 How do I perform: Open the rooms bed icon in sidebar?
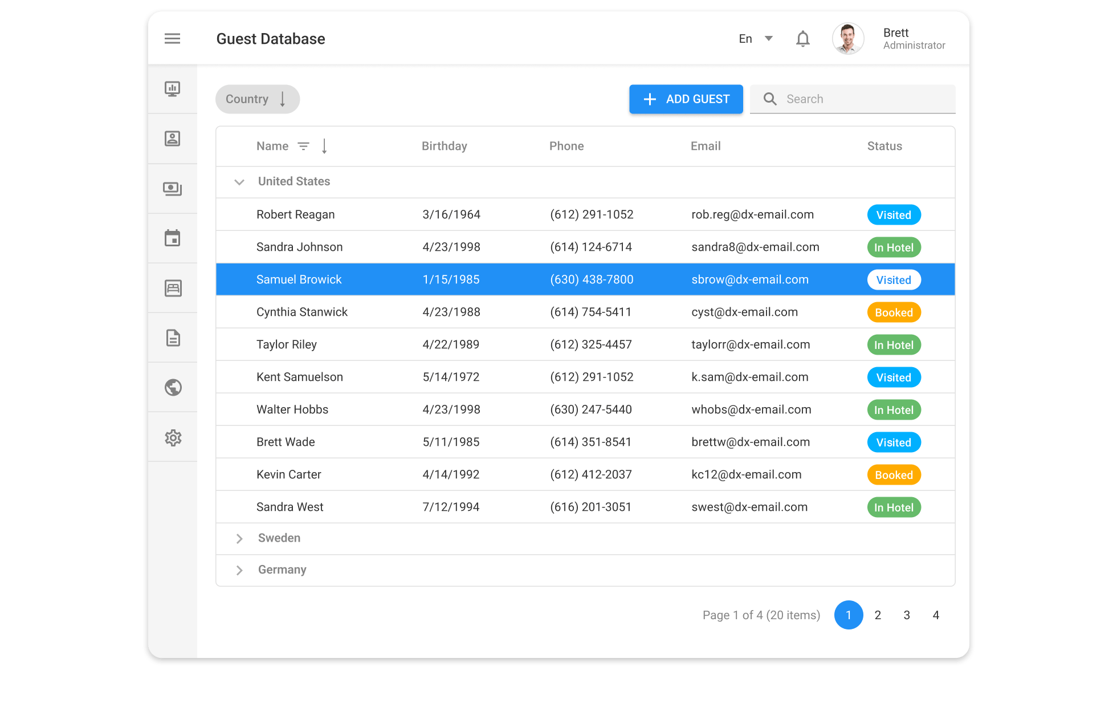click(x=173, y=288)
